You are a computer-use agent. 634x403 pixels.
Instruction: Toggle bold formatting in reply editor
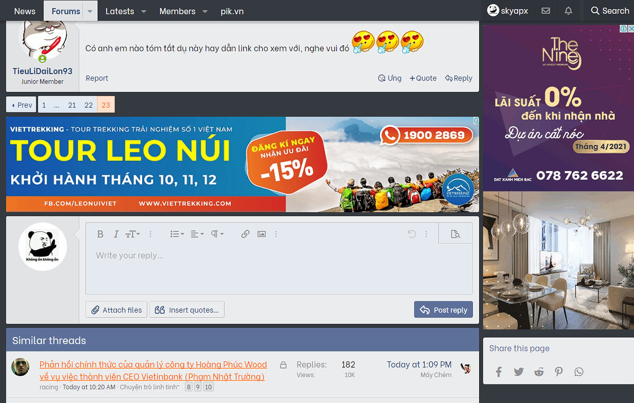click(x=100, y=234)
